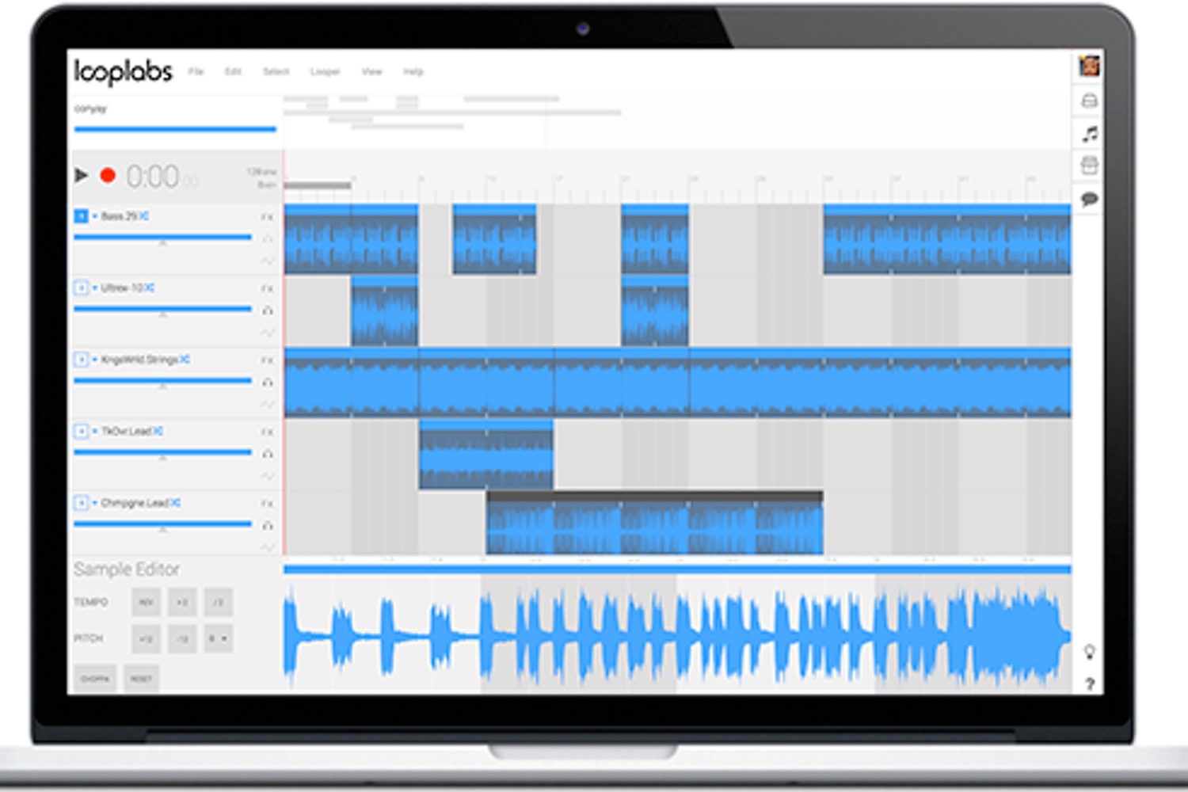Click the waveform icon on Chmpgne Lead track
This screenshot has width=1188, height=792.
coord(268,545)
